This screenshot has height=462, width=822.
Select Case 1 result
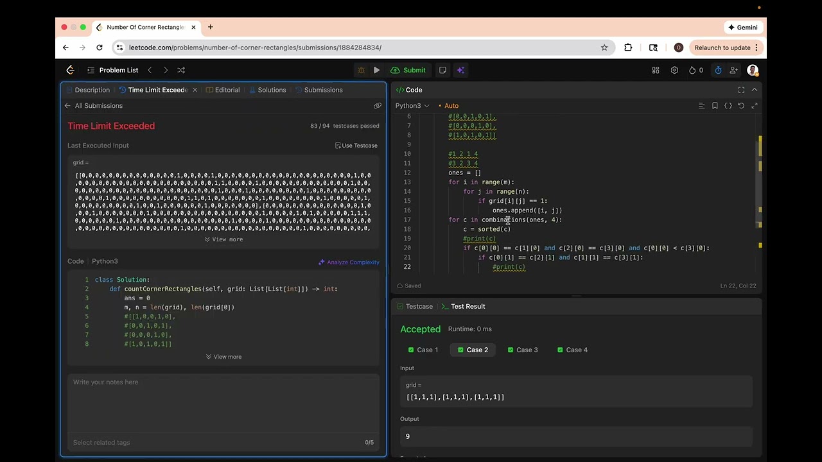coord(423,350)
